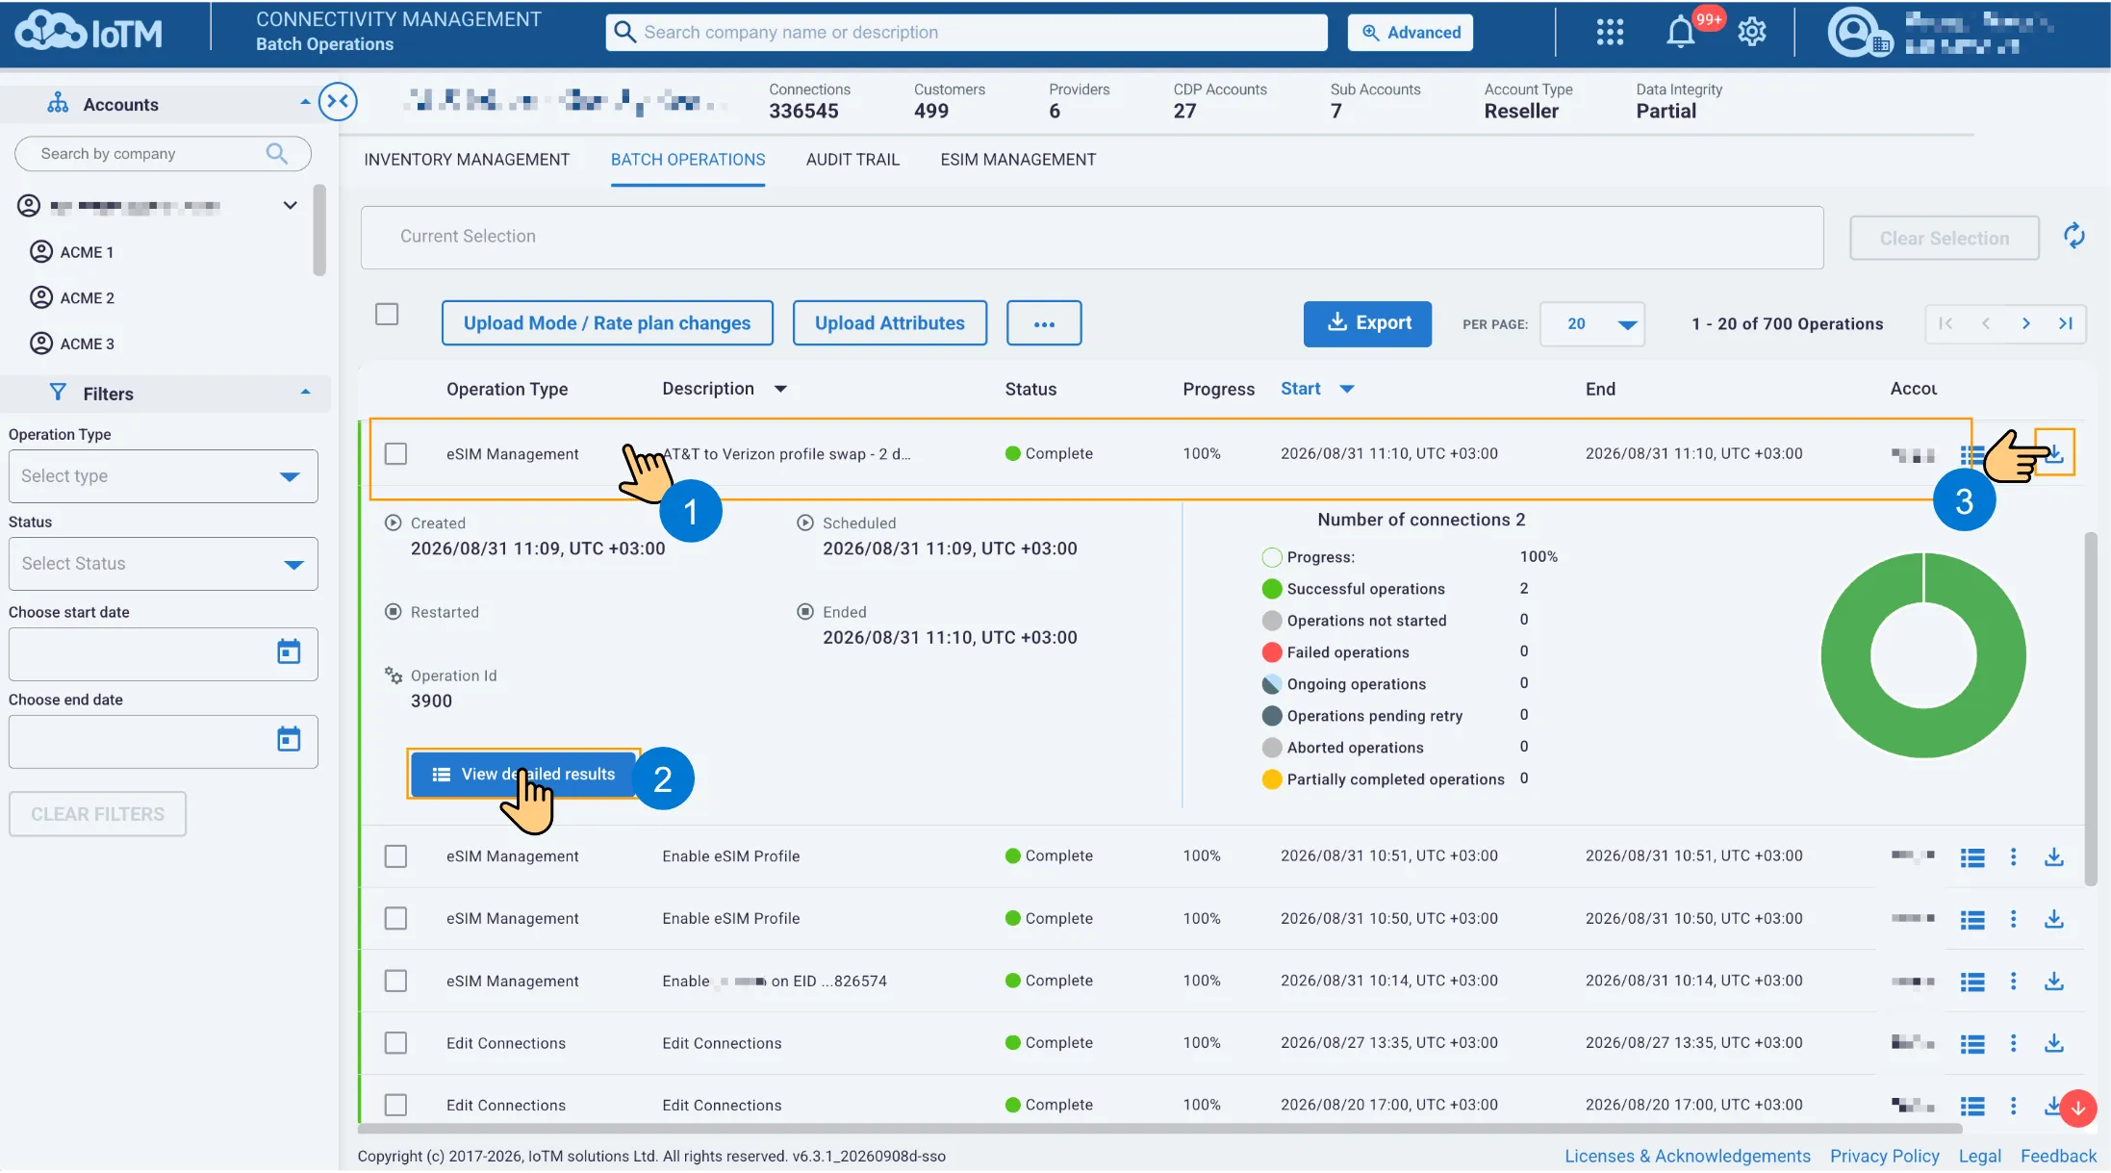Open the Per Page dropdown
The height and width of the screenshot is (1173, 2111).
[x=1592, y=323]
